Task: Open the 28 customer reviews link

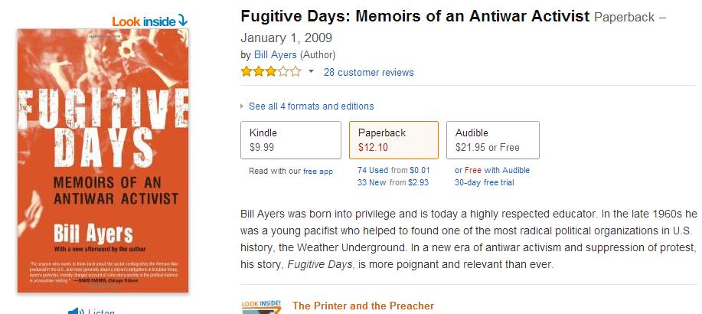Action: 368,72
